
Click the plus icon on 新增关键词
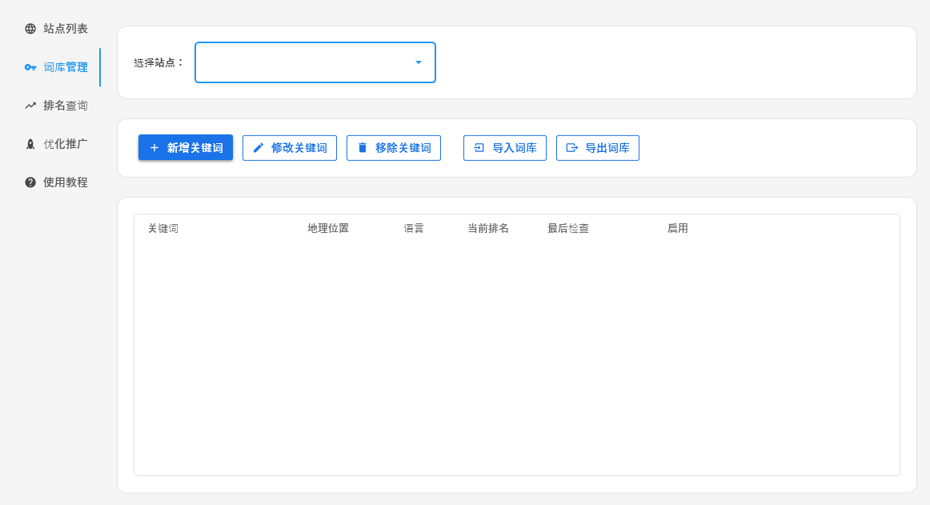tap(154, 148)
